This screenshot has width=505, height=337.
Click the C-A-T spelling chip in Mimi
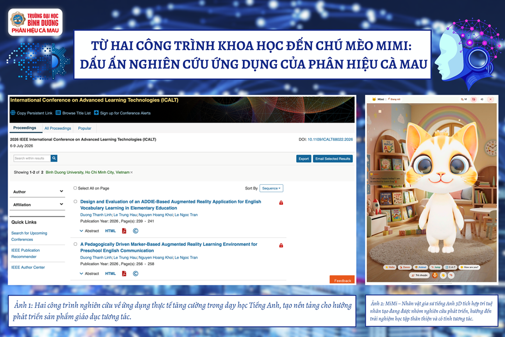tap(451, 267)
